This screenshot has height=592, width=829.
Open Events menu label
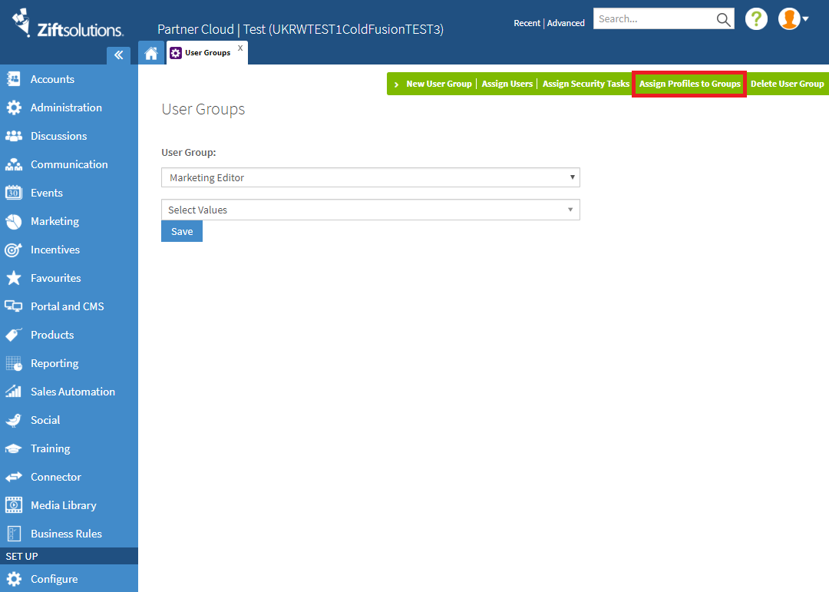coord(47,193)
